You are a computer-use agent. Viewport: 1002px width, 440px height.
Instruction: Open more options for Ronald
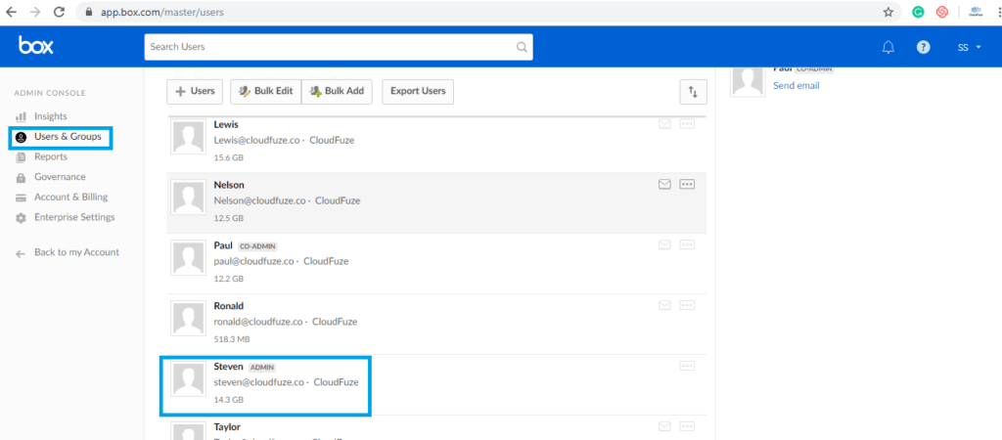point(687,305)
